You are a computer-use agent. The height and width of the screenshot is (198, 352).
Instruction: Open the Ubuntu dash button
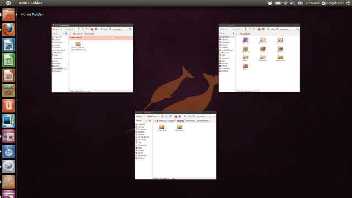(8, 3)
